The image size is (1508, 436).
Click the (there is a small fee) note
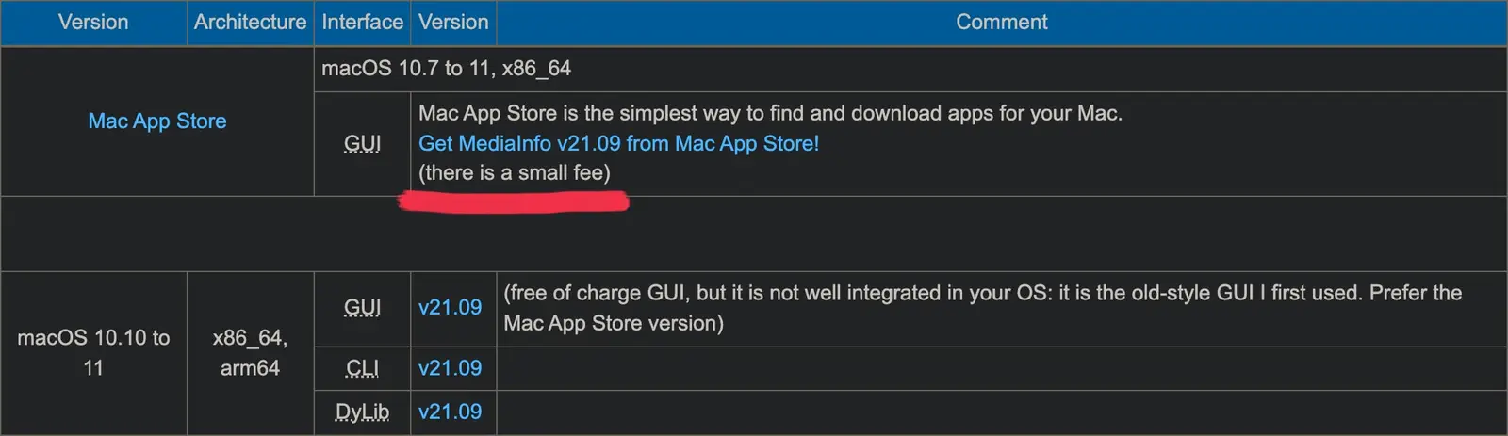tap(515, 172)
